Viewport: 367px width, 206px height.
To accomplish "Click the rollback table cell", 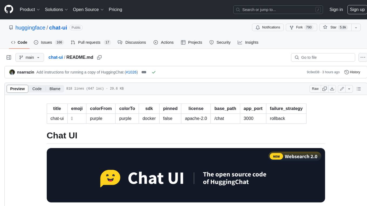I will point(286,118).
